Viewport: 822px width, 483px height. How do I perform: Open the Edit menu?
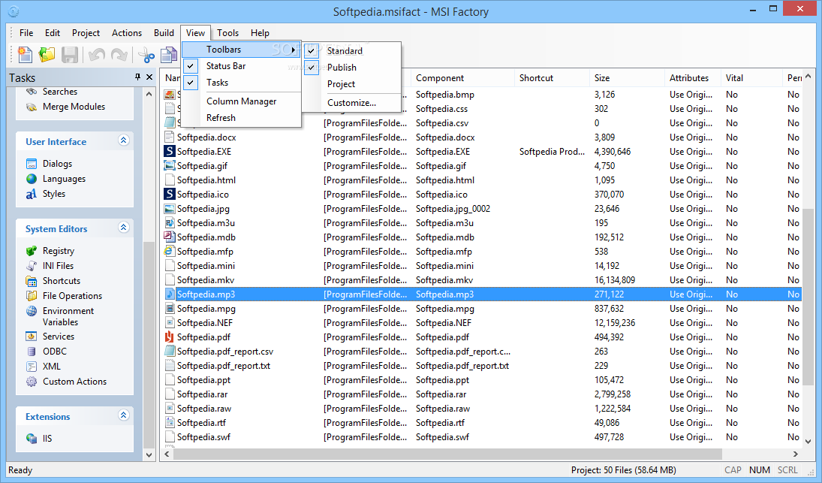coord(53,32)
